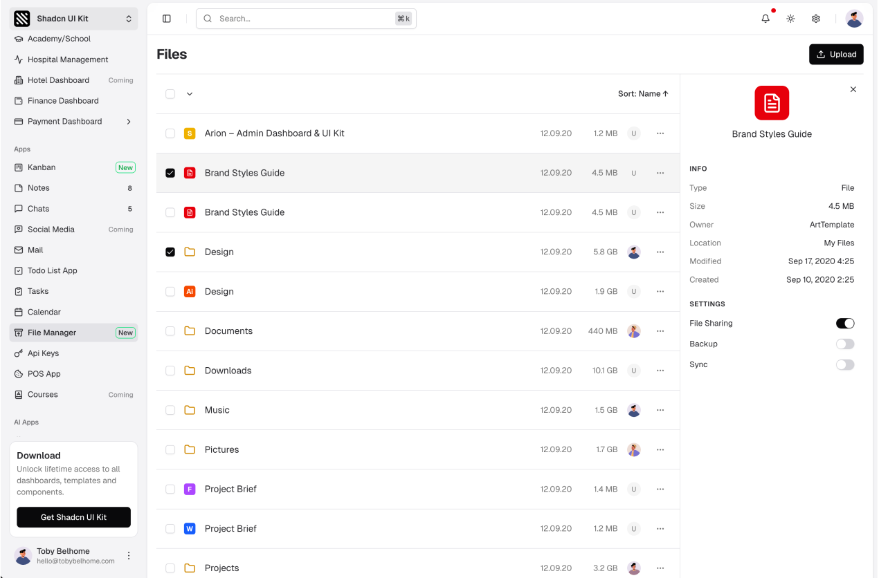Viewport: 879px width, 578px height.
Task: Open Notes in sidebar
Action: [x=73, y=188]
